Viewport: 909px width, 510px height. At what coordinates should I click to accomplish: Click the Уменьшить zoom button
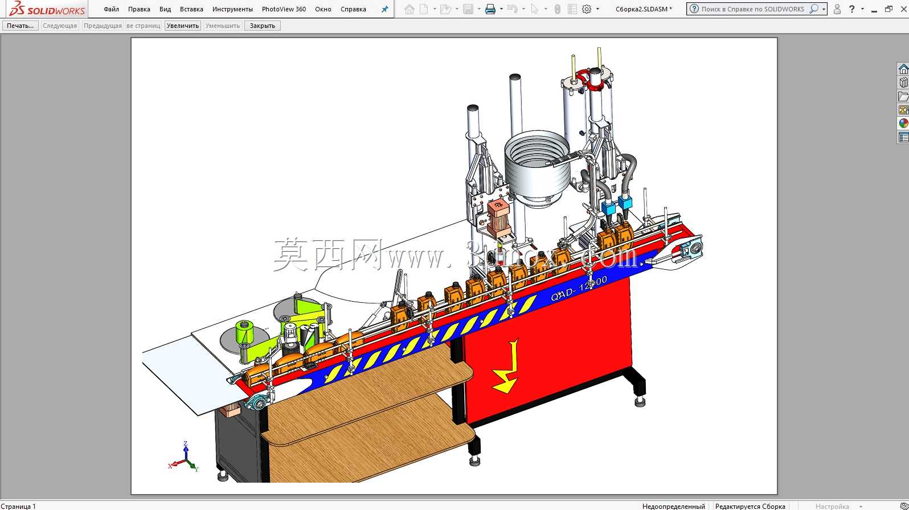point(223,26)
